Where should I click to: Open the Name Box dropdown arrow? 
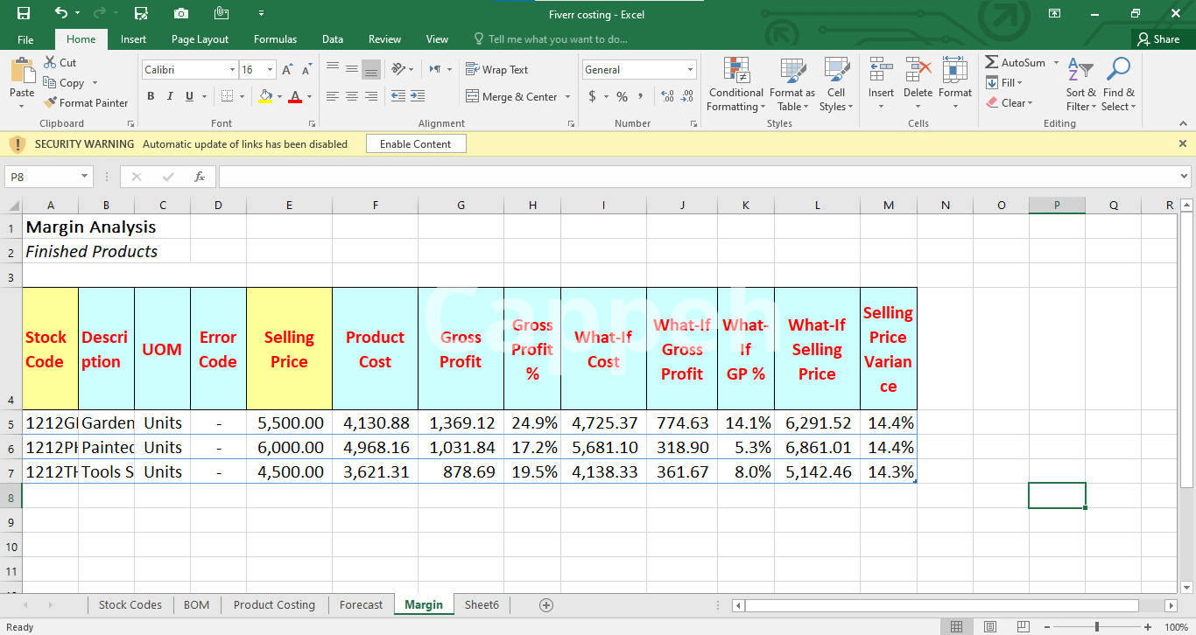point(84,177)
